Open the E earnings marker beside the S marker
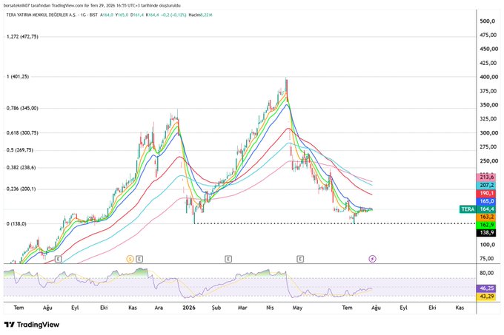This screenshot has width=504, height=335. tap(139, 259)
